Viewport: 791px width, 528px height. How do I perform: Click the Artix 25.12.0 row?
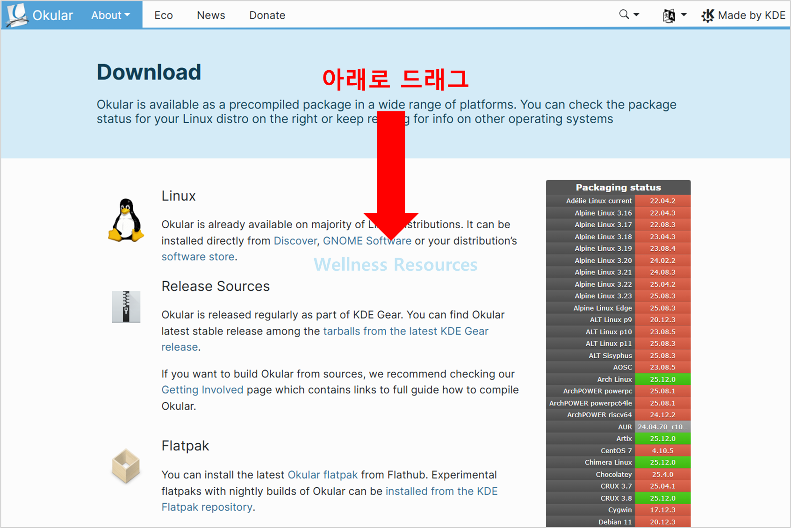[618, 439]
